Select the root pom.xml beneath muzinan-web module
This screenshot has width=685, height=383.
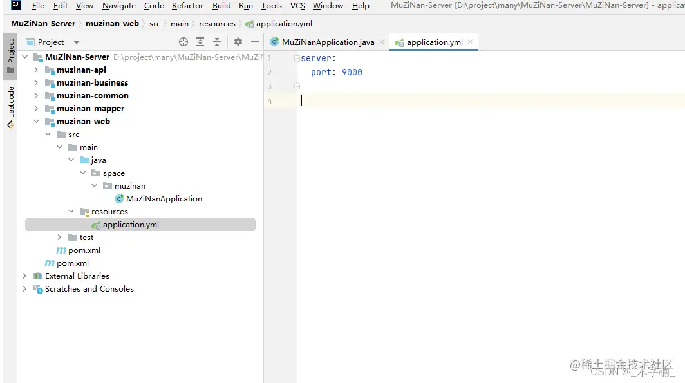pos(67,263)
